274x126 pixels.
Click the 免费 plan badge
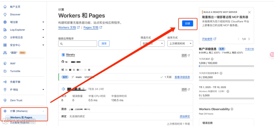[x=221, y=49]
